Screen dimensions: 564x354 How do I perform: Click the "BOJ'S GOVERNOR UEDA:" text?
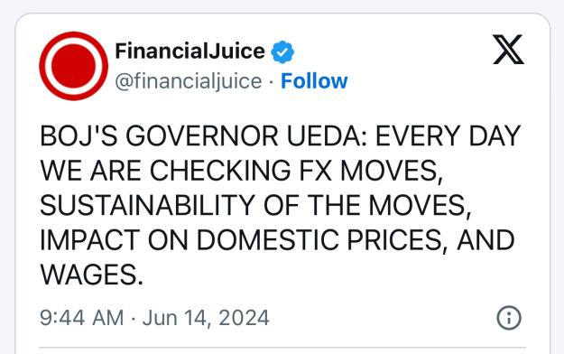pyautogui.click(x=204, y=136)
